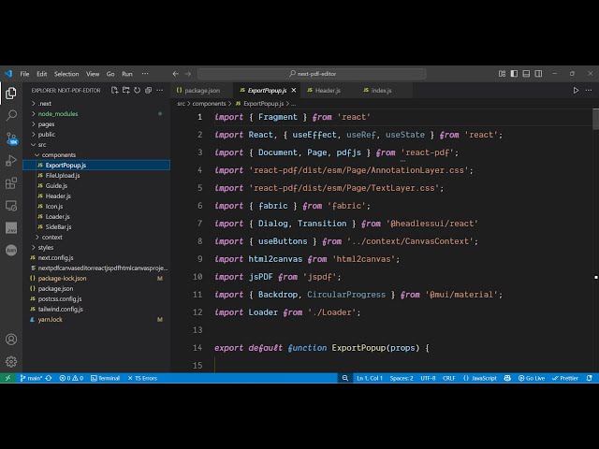Open Explorer more actions ellipsis
Viewport: 599px width, 449px height.
(160, 91)
